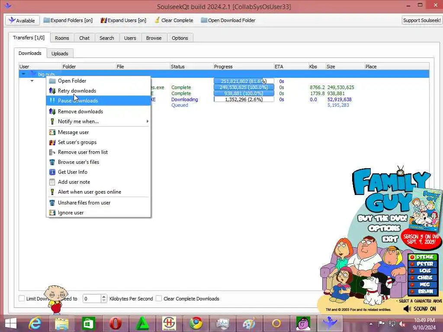Click OPTIONS in the Family Guy widget
The image size is (443, 332).
point(384,228)
